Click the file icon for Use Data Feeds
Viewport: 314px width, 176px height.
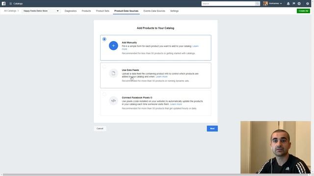(x=113, y=73)
